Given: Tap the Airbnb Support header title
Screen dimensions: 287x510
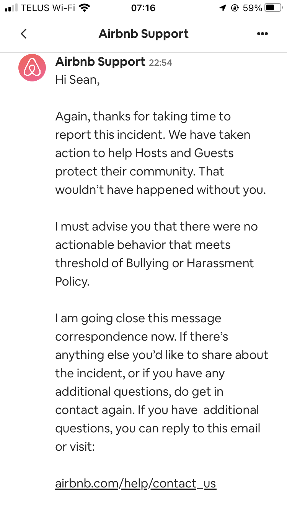Looking at the screenshot, I should click(x=143, y=34).
